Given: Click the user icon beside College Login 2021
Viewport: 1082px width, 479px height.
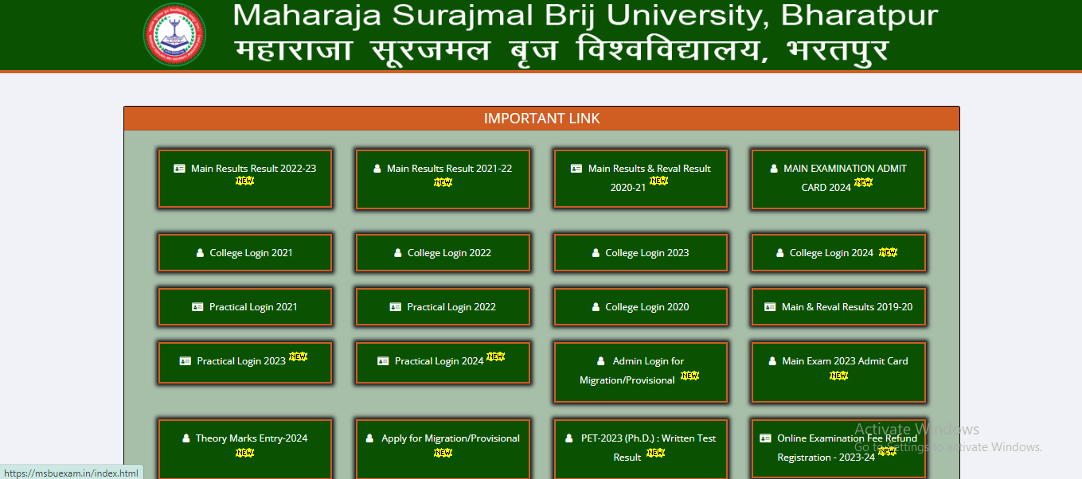Looking at the screenshot, I should (200, 253).
